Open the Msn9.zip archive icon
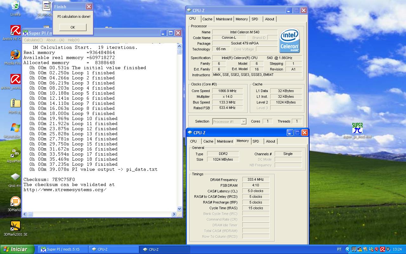Screen dimensions: 406x254 (15, 106)
